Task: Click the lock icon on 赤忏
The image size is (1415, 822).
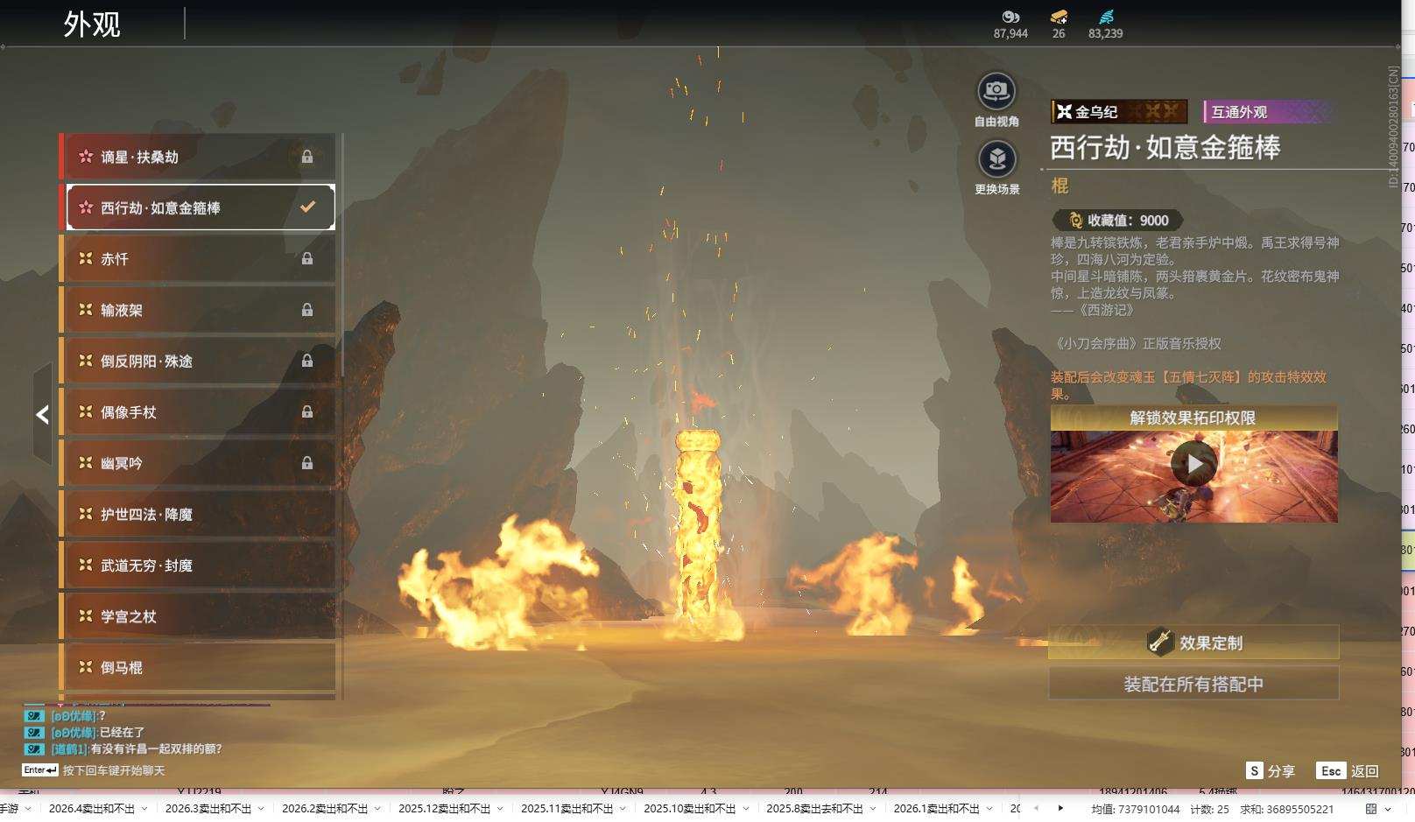Action: pyautogui.click(x=307, y=259)
